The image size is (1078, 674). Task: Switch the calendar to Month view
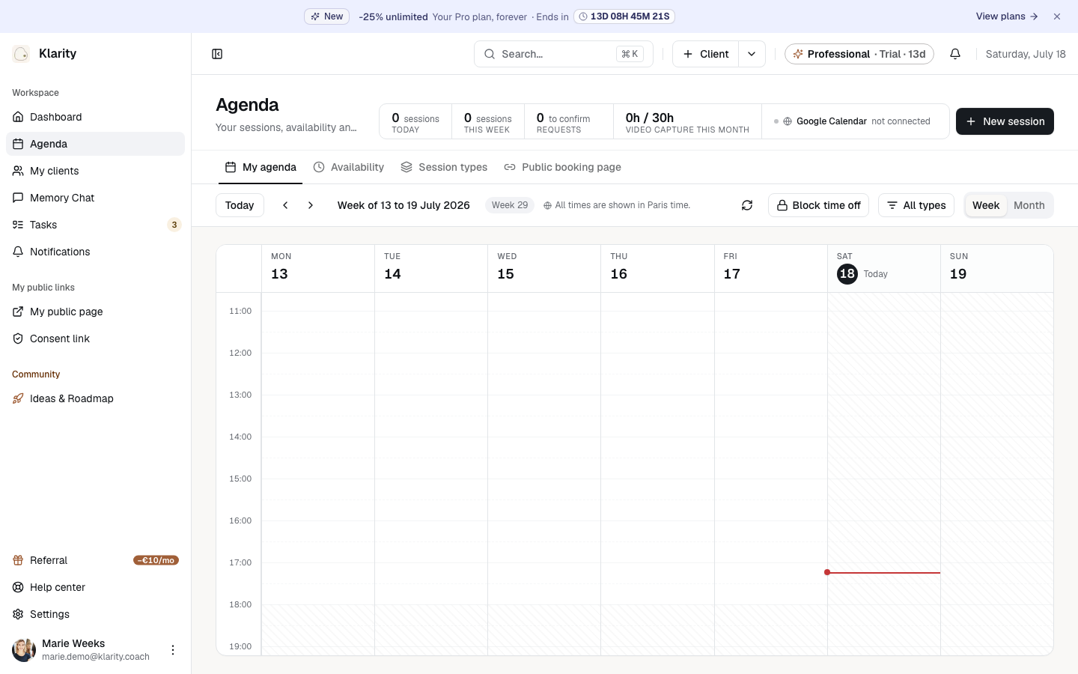click(x=1029, y=205)
